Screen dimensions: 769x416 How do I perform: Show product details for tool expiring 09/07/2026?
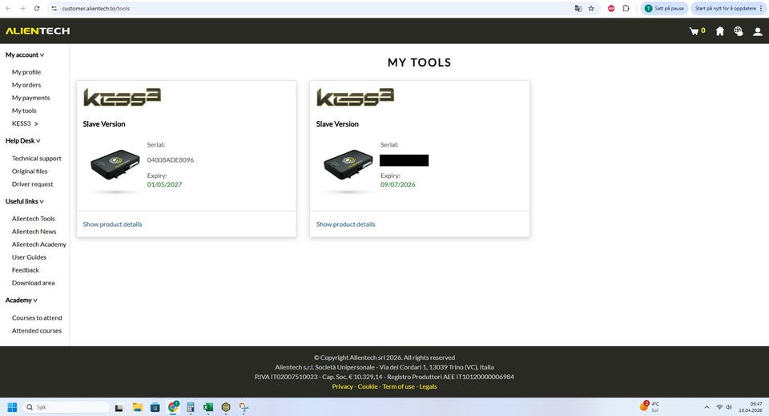(346, 224)
